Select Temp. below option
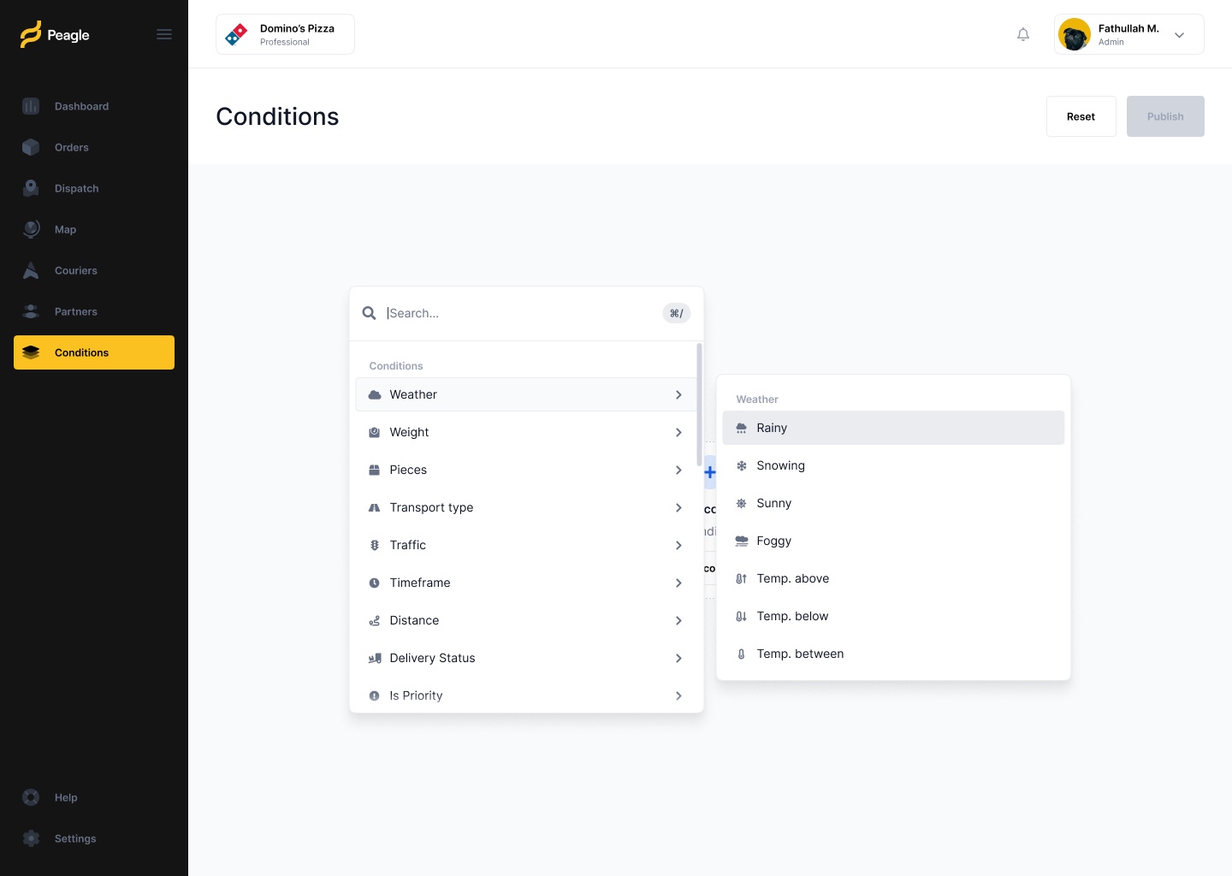Image resolution: width=1232 pixels, height=876 pixels. [893, 616]
